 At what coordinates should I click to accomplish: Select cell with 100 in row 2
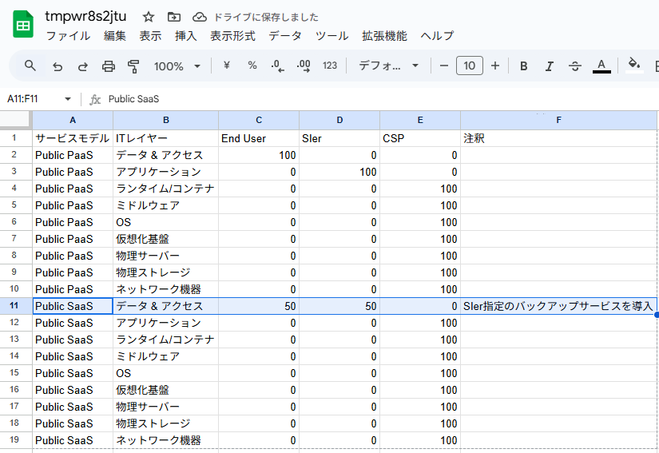click(x=259, y=155)
